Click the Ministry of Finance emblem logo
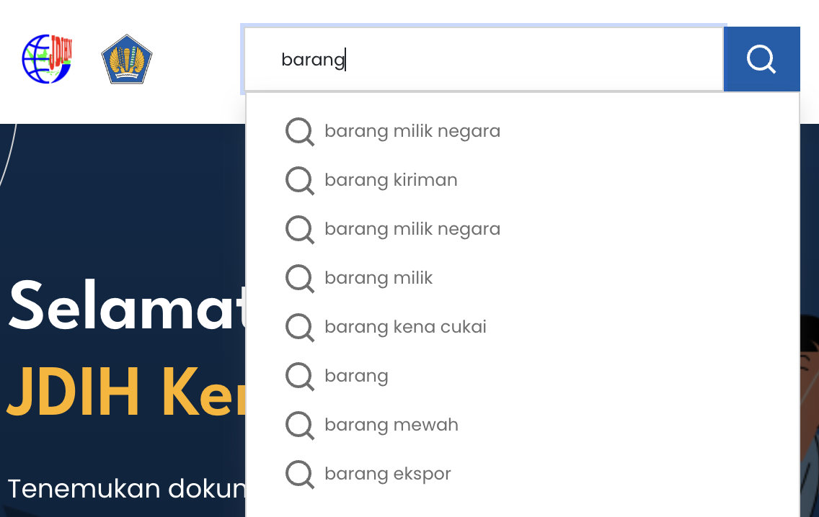This screenshot has height=517, width=819. coord(127,59)
